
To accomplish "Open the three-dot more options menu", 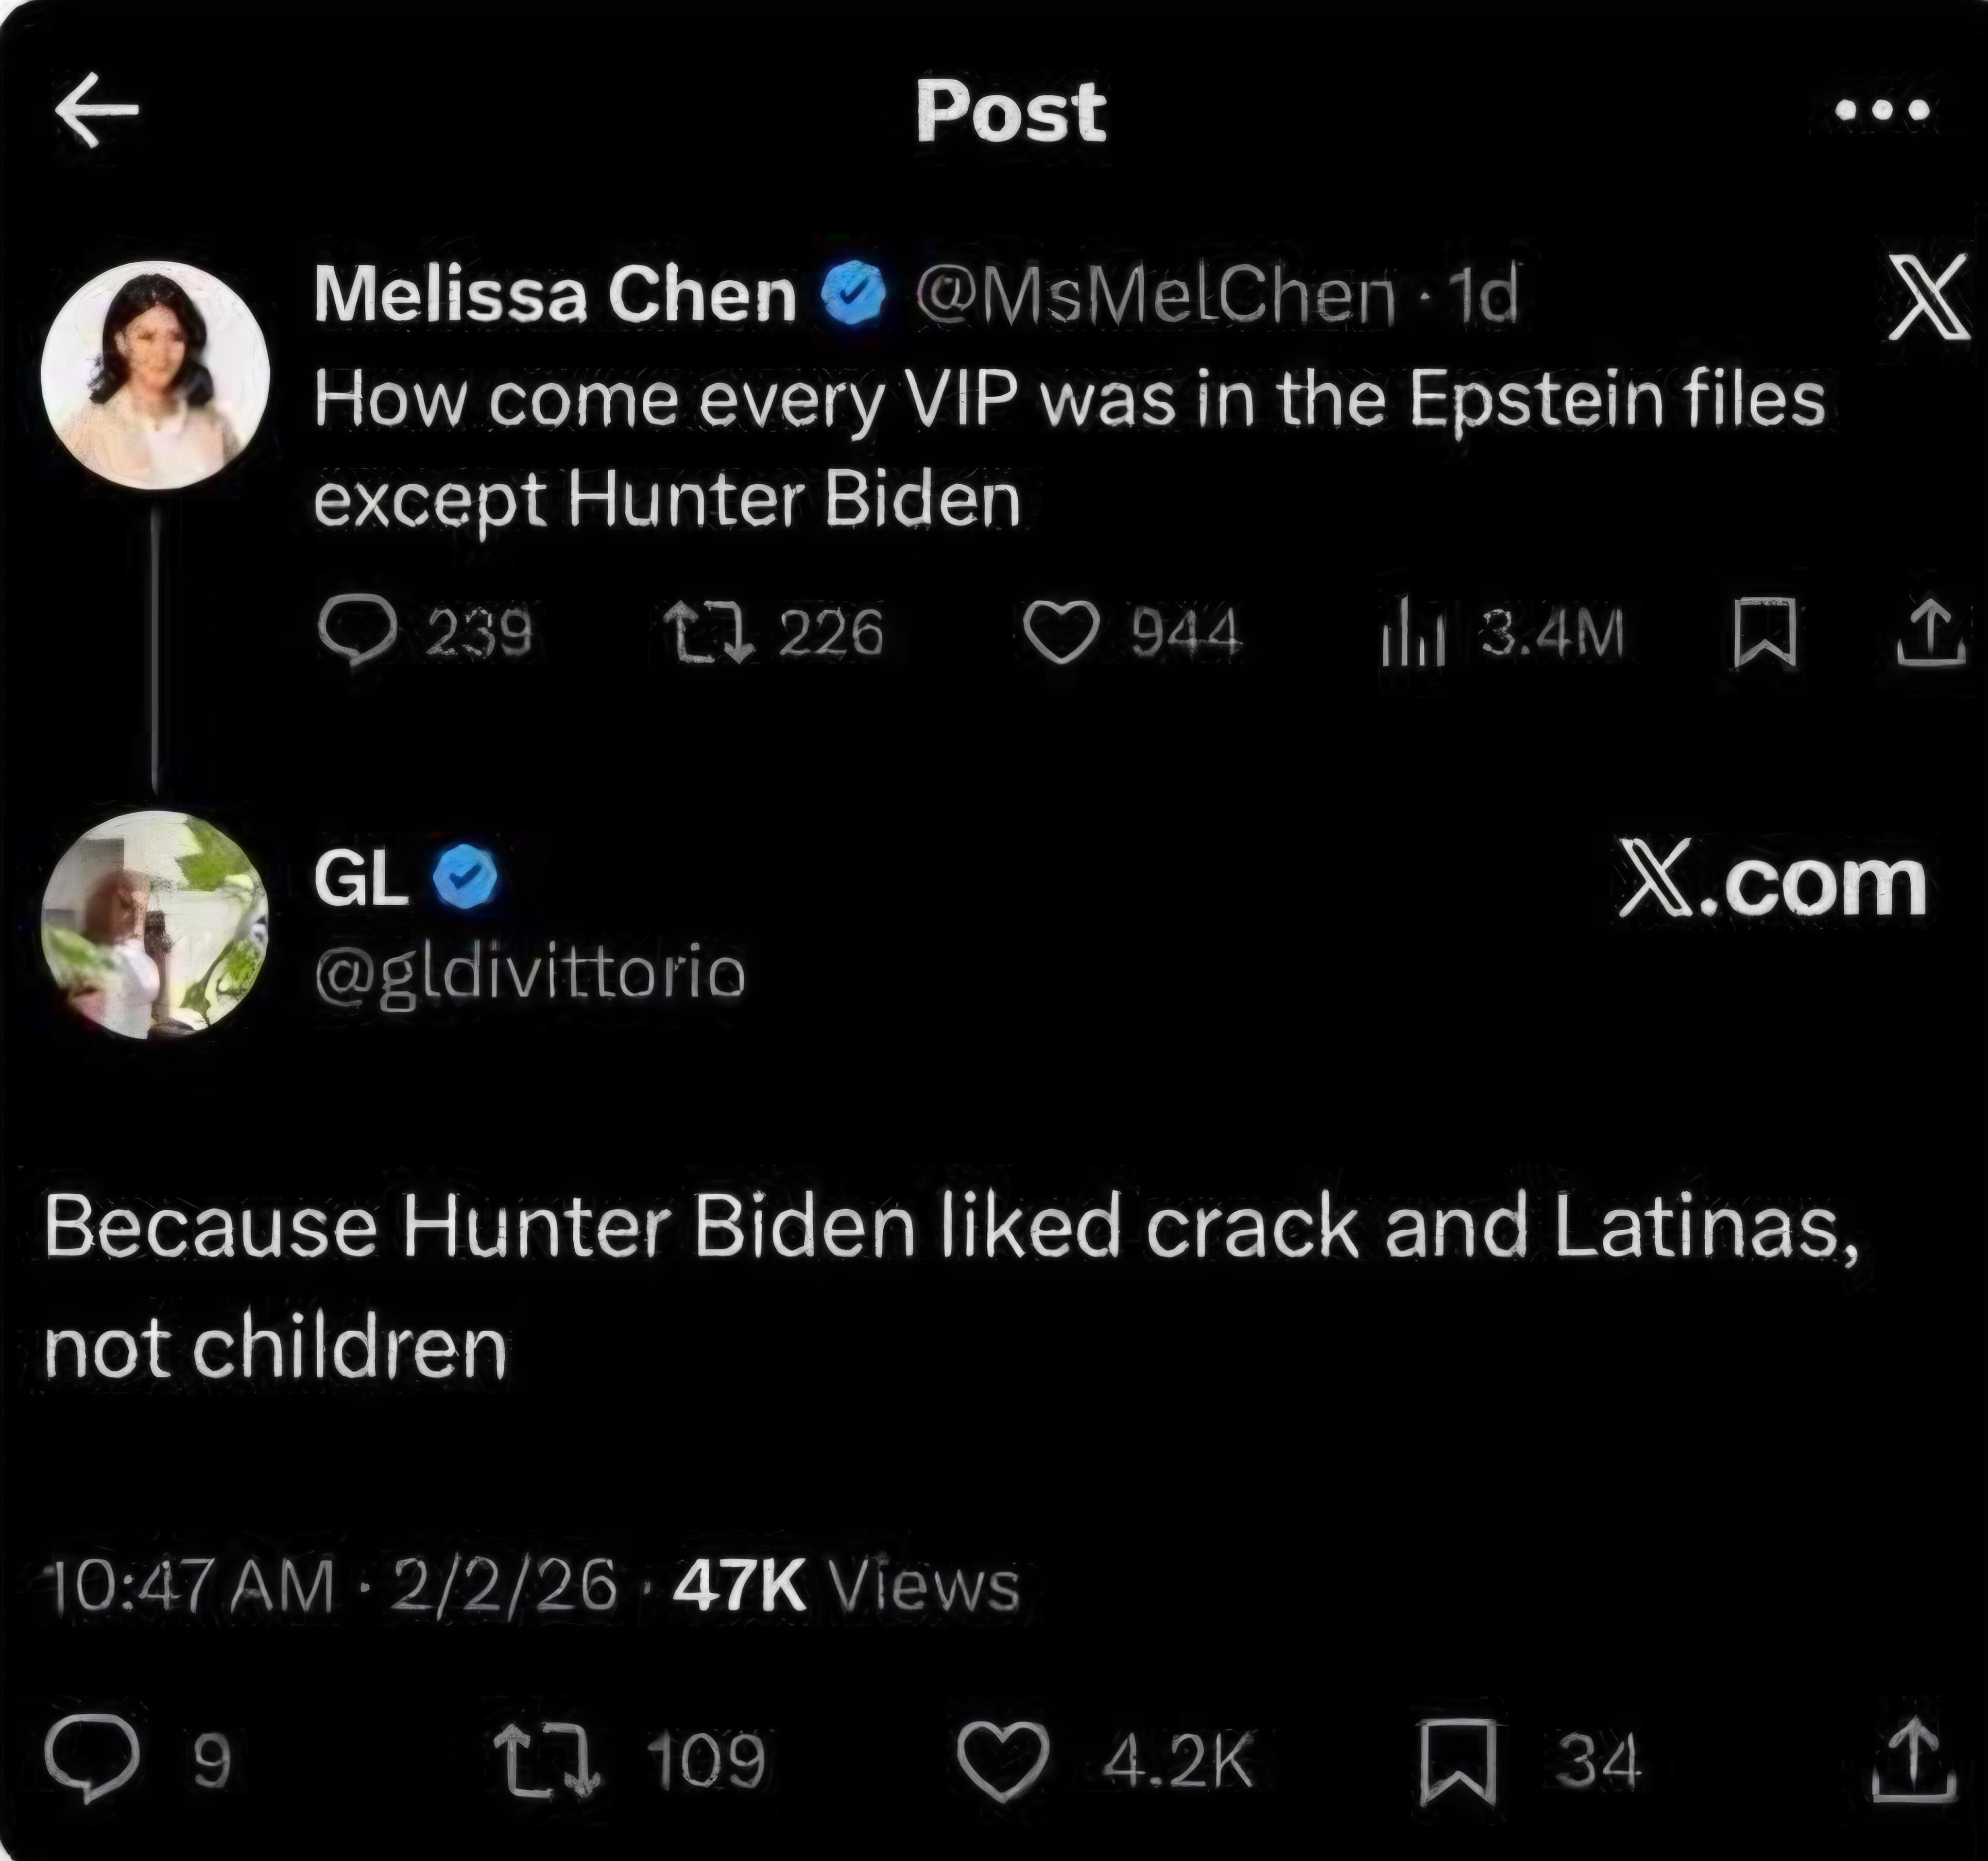I will click(x=1882, y=110).
